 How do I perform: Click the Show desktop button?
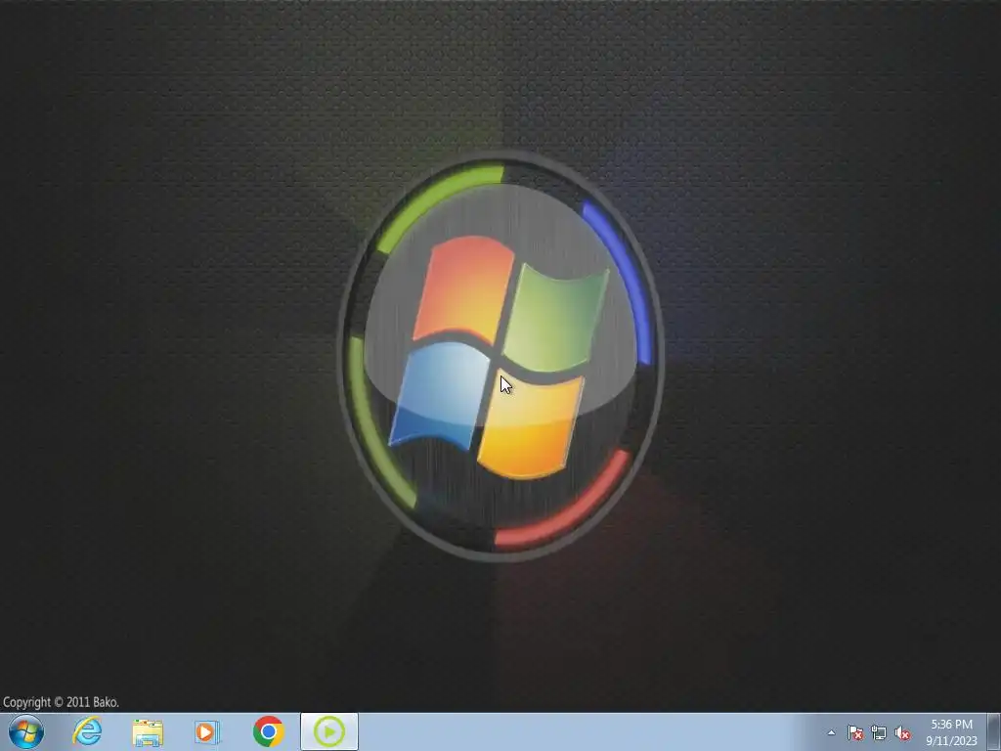[x=994, y=731]
